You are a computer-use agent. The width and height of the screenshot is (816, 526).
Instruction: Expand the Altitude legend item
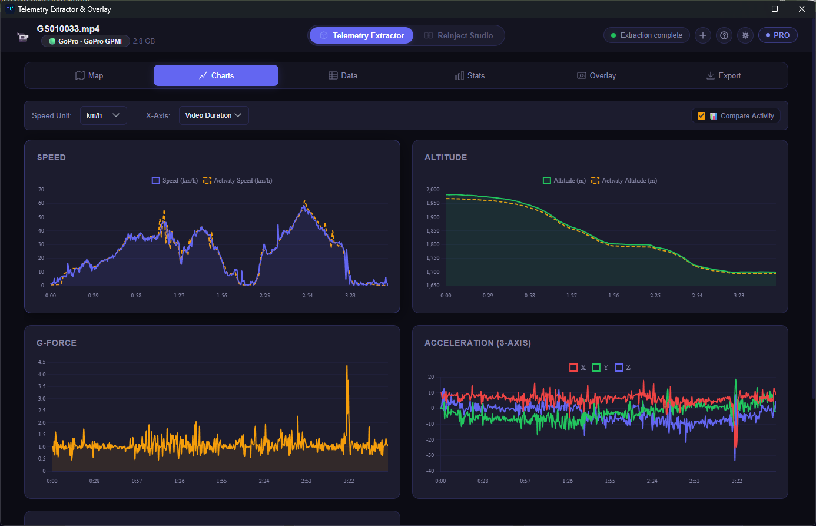[565, 180]
